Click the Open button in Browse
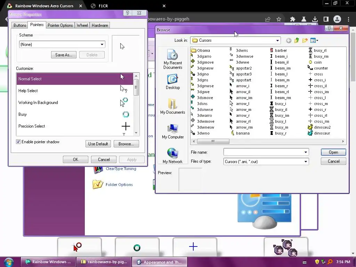Image resolution: width=356 pixels, height=267 pixels. click(x=333, y=152)
